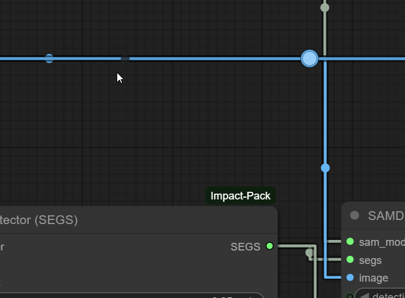This screenshot has height=298, width=405.
Task: Click the blue midpoint dot on the vertical wire
Action: (x=325, y=168)
